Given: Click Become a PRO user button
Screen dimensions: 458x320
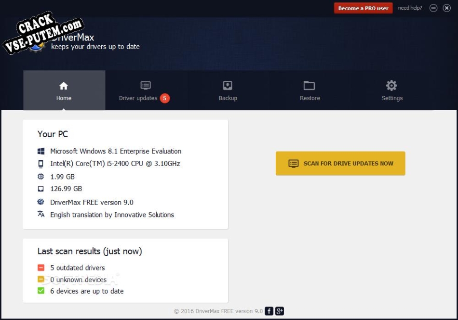Looking at the screenshot, I should click(x=363, y=8).
